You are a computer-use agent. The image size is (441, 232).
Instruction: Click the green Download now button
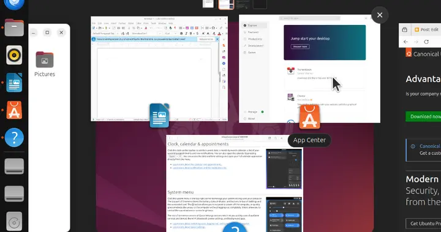423,117
